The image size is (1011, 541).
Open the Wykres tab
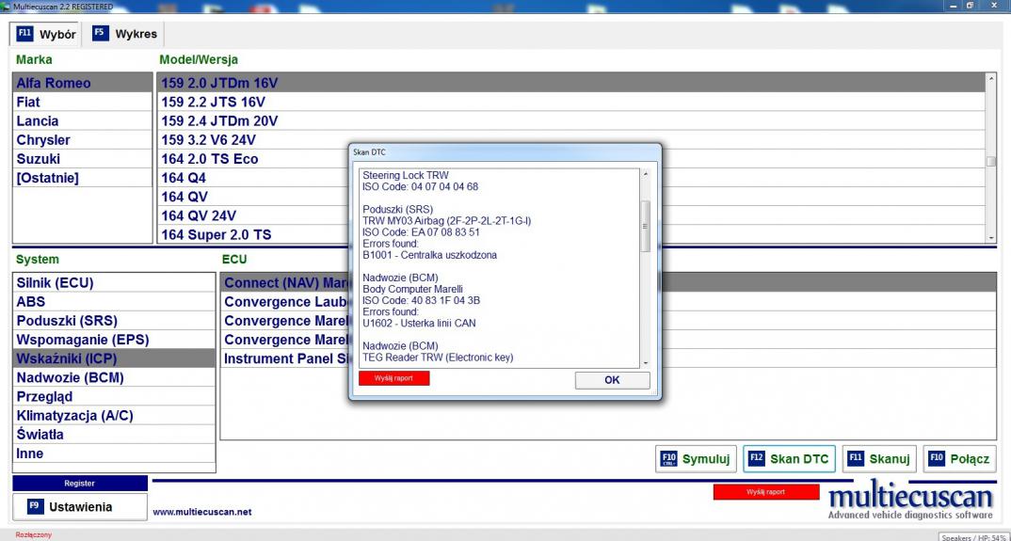(124, 34)
